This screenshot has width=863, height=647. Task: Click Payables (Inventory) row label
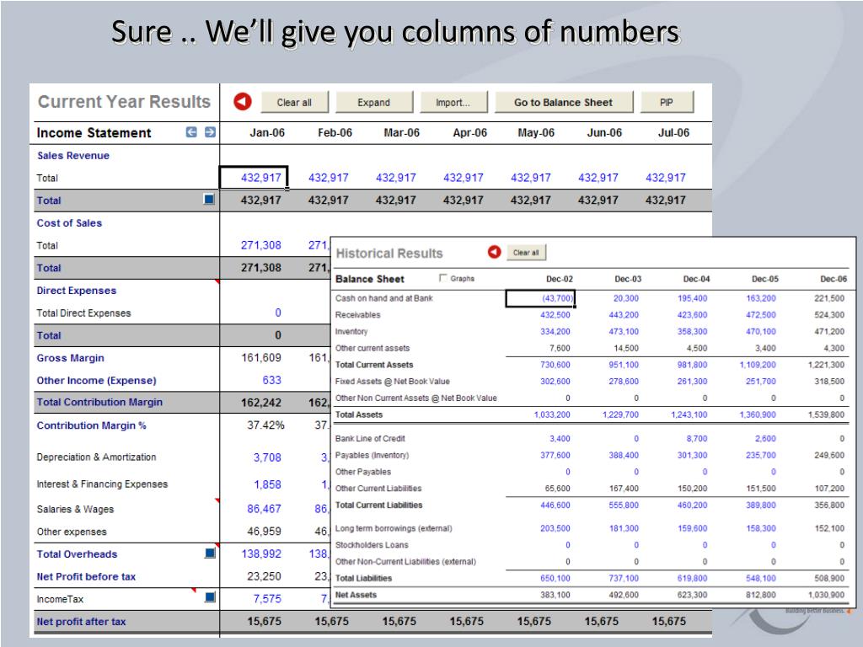(372, 455)
